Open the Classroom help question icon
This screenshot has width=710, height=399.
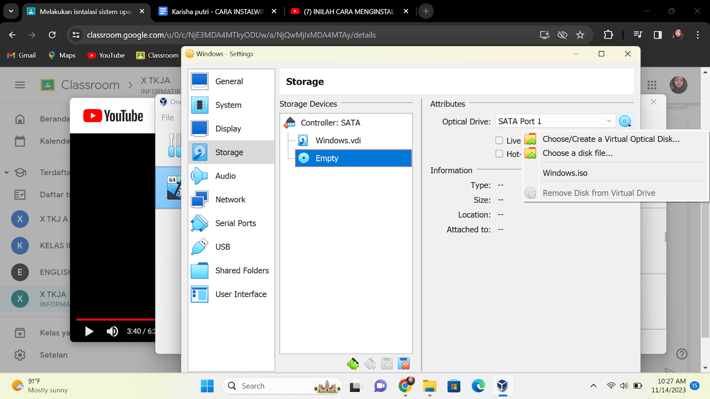pos(682,354)
